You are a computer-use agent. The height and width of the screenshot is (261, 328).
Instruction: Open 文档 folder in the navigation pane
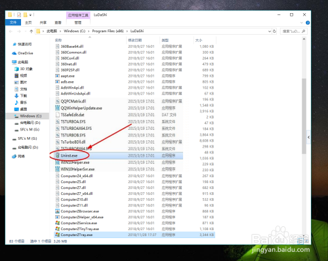pos(24,89)
